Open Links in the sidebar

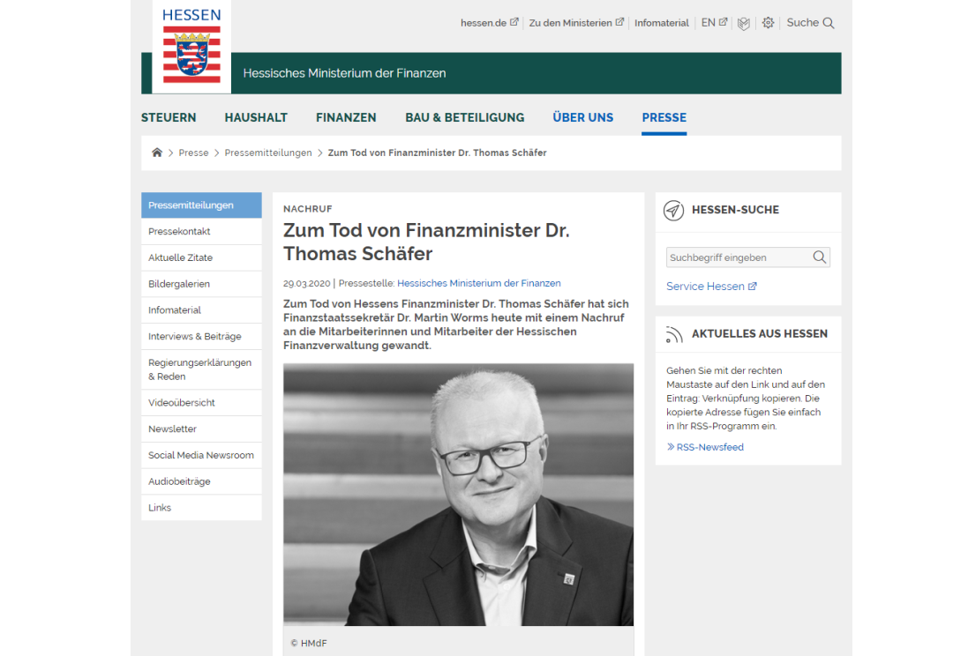pos(201,507)
